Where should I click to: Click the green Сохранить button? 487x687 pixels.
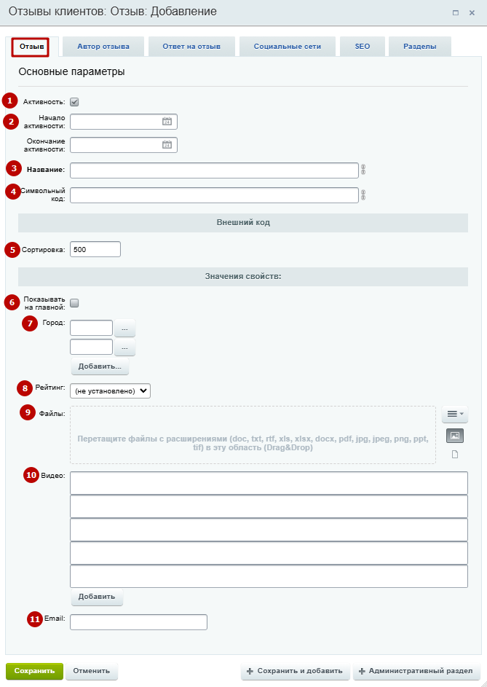(x=35, y=671)
